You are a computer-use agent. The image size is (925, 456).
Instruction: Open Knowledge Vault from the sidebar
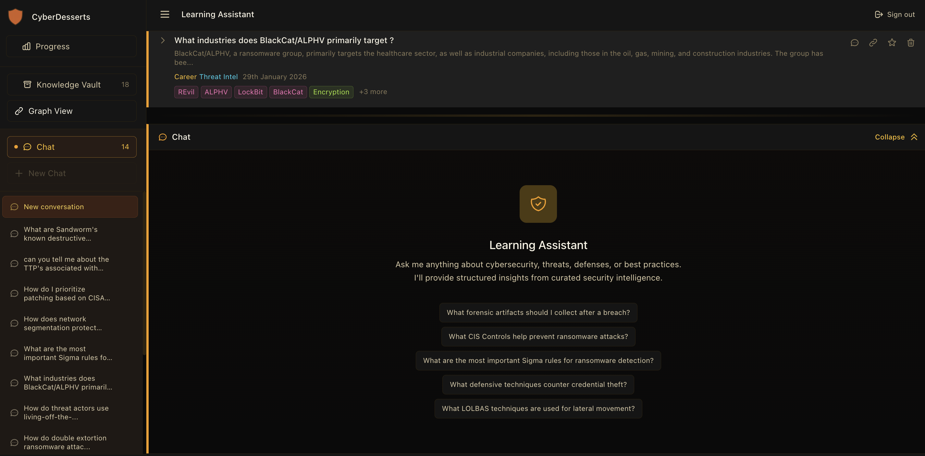click(x=68, y=84)
